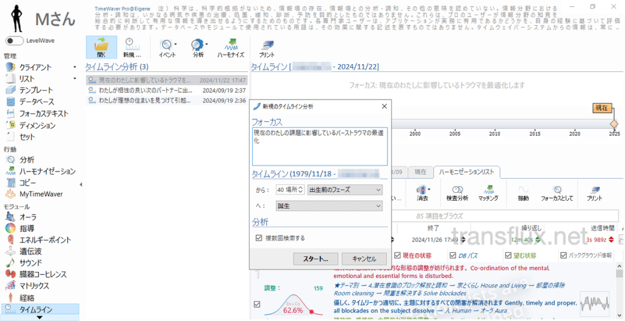625x321 pixels.
Task: Switch to ハーモニゼーションリスト tab
Action: [x=466, y=172]
